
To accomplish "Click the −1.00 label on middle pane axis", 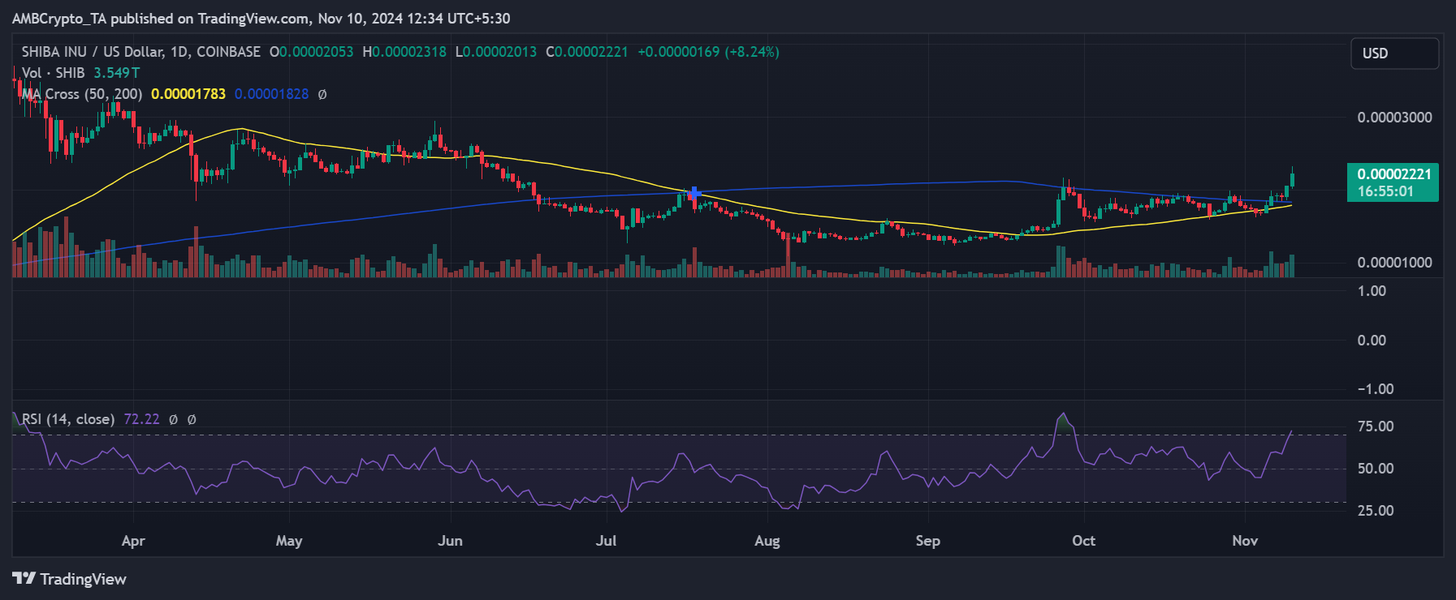I will [x=1376, y=389].
